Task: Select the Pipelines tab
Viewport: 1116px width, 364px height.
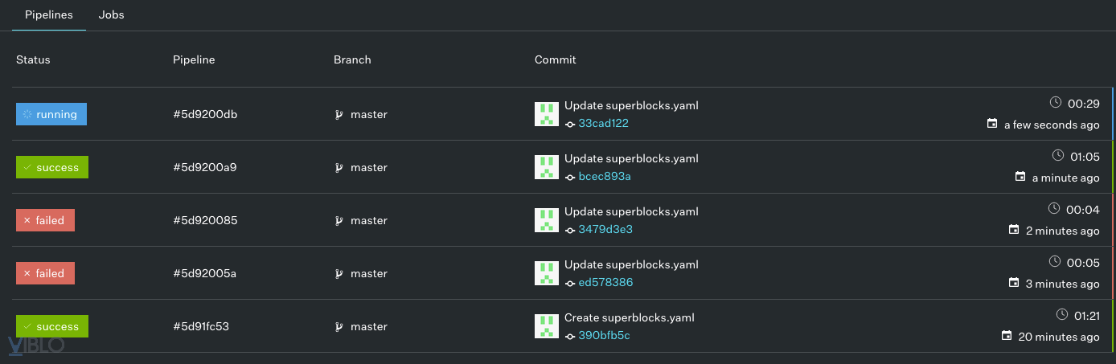Action: (49, 15)
